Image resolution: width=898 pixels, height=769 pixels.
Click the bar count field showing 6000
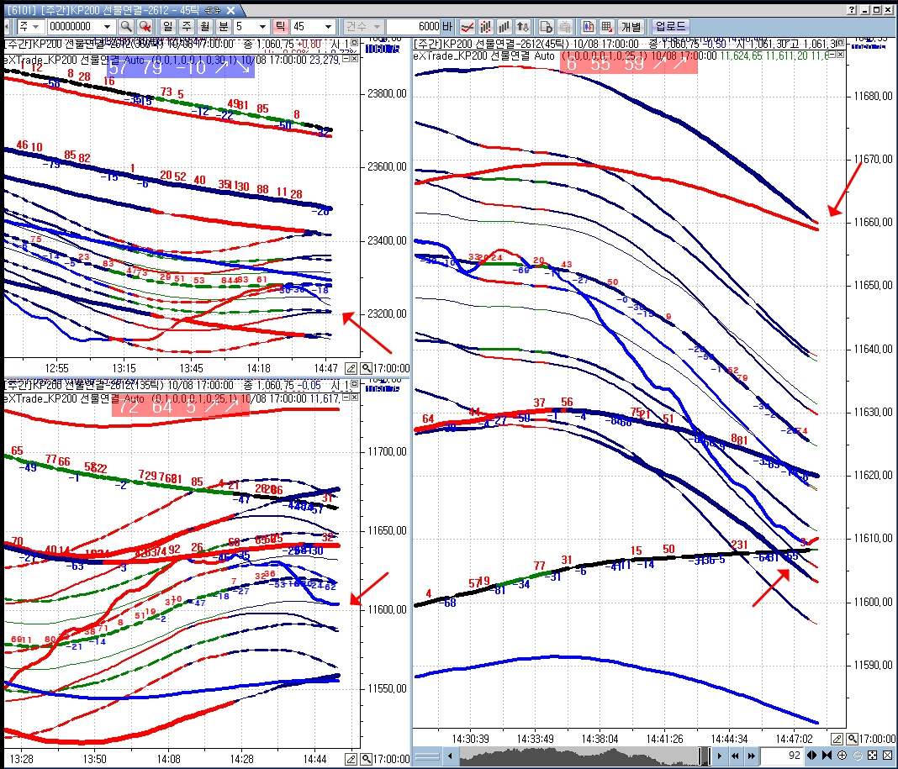[x=415, y=26]
